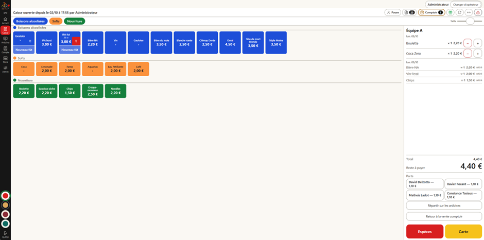Decrease Coca Zero quantity with minus

(468, 54)
